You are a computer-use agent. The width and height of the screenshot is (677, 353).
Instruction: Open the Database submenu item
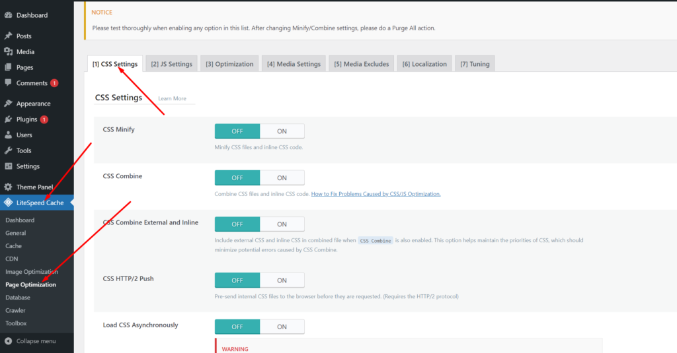pyautogui.click(x=18, y=298)
